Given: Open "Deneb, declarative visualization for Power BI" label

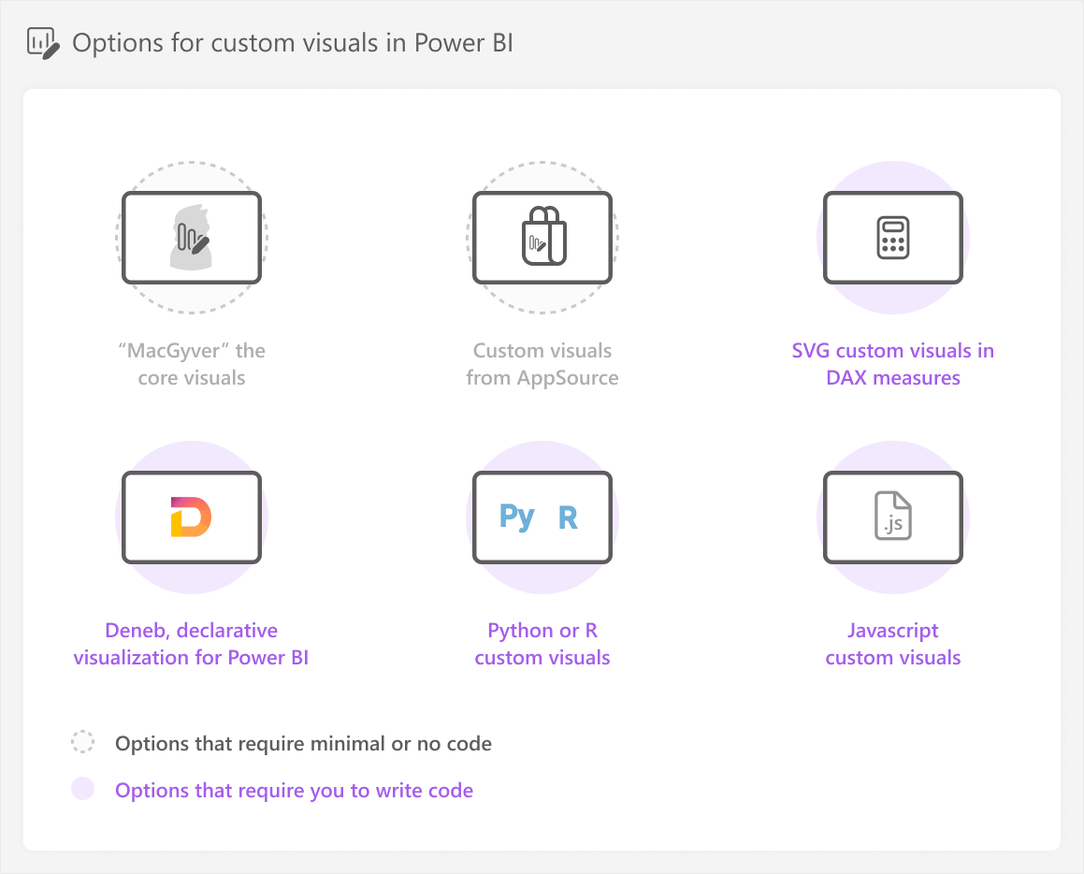Looking at the screenshot, I should pos(192,644).
